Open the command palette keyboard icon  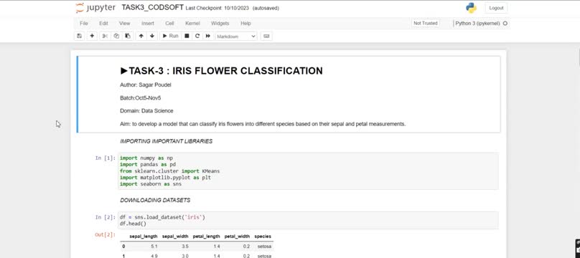266,36
